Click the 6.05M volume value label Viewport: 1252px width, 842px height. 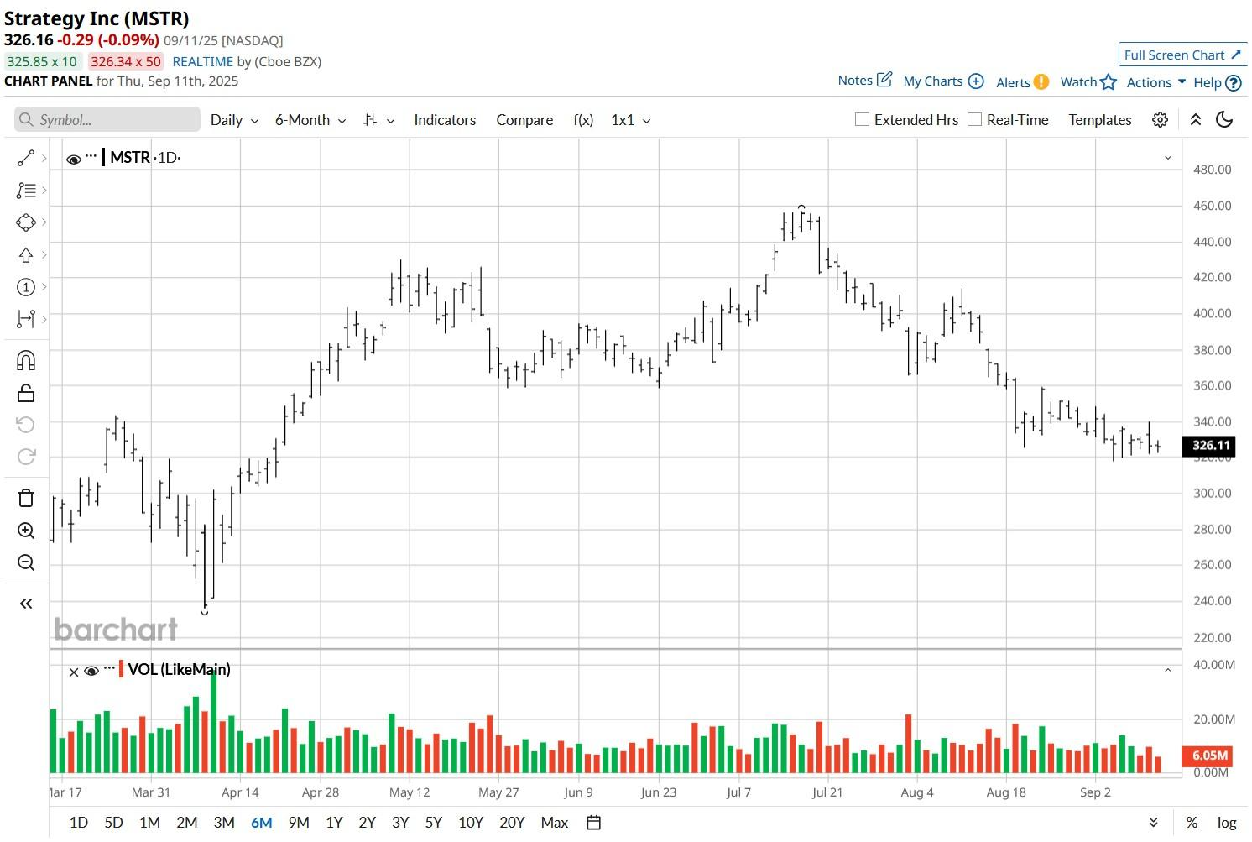[x=1208, y=756]
